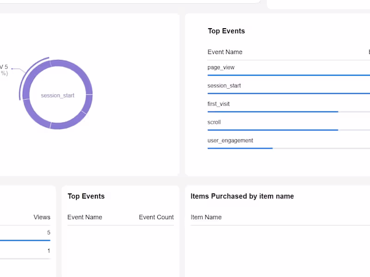The width and height of the screenshot is (370, 277).
Task: Select the lower Top Events card header
Action: tap(85, 196)
